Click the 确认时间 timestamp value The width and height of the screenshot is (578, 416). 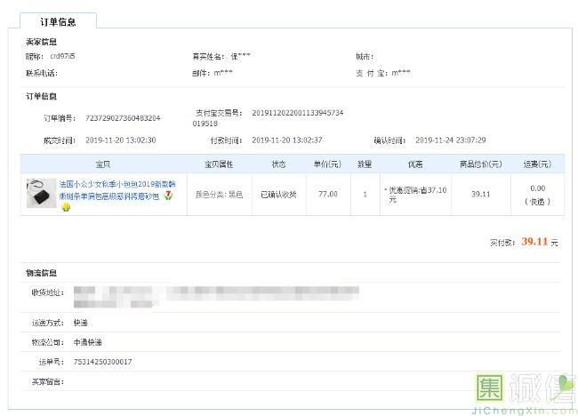450,140
